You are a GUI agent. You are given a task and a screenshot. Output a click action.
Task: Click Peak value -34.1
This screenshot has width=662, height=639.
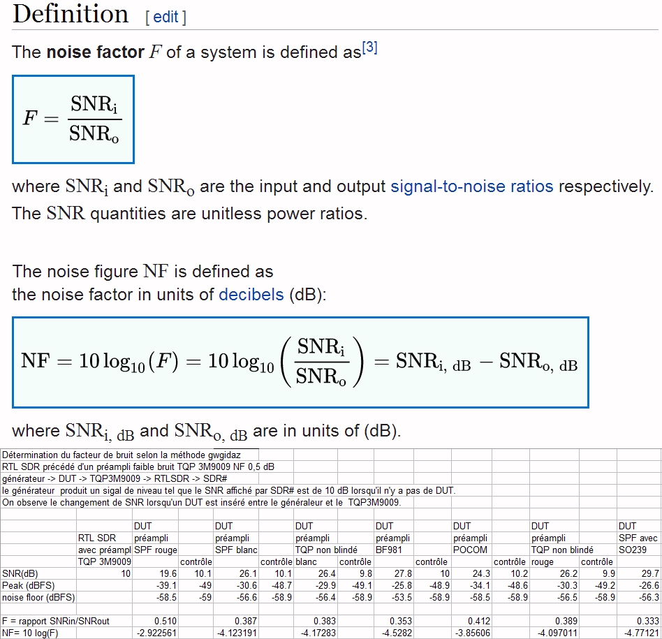pos(480,585)
